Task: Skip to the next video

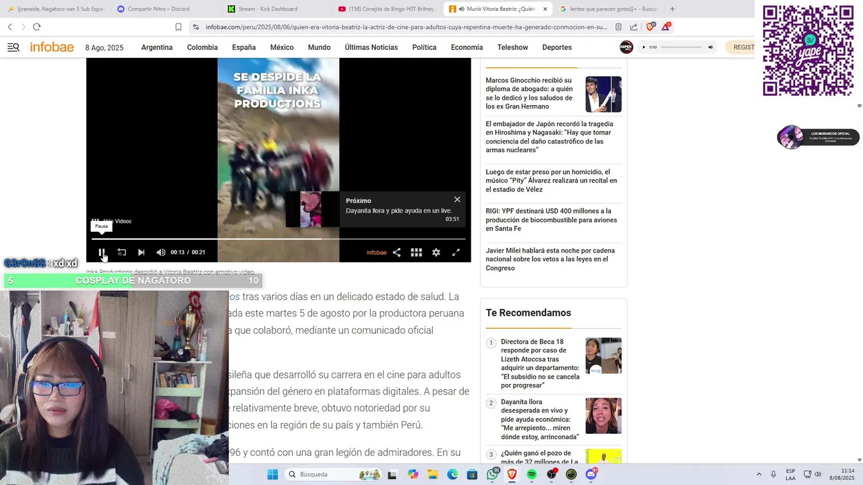Action: coord(141,253)
